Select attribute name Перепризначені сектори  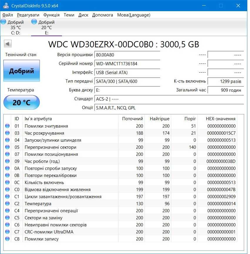[x=50, y=147]
